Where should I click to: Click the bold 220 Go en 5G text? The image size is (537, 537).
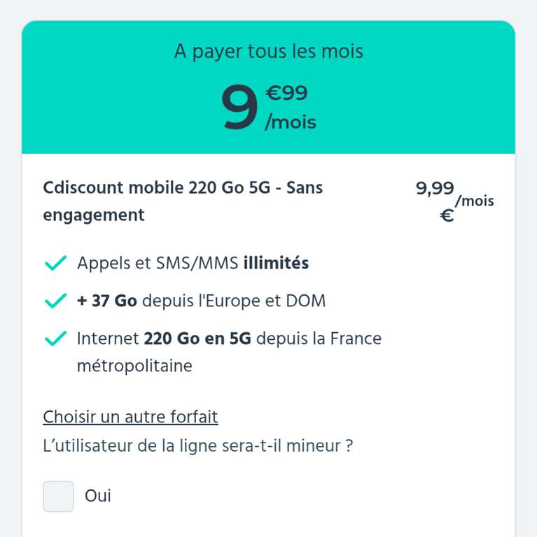[x=197, y=339]
